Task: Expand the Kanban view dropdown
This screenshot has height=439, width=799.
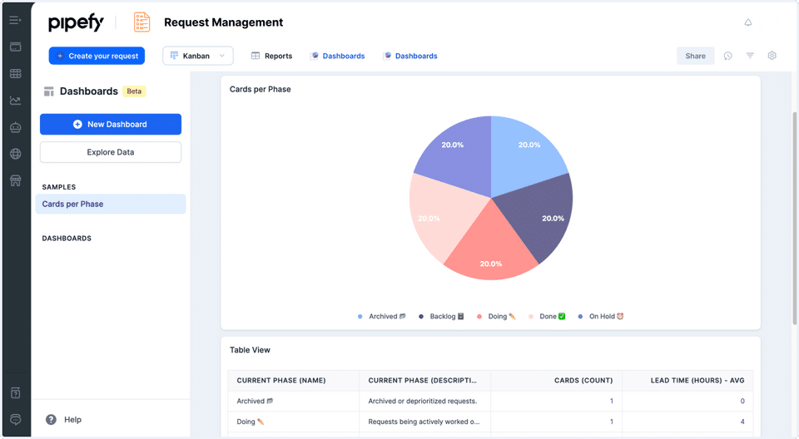Action: [198, 56]
